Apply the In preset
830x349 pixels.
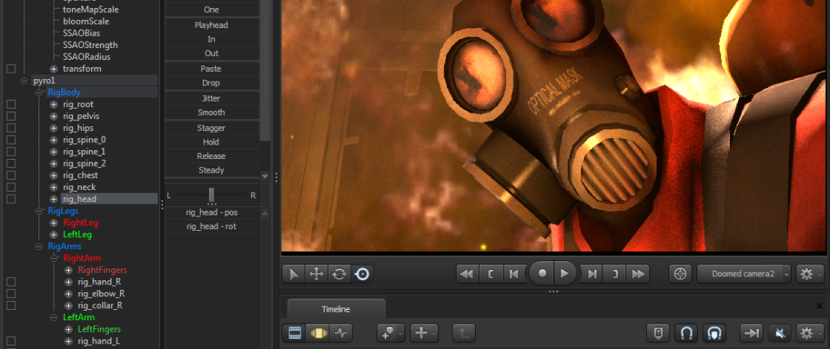coord(212,39)
